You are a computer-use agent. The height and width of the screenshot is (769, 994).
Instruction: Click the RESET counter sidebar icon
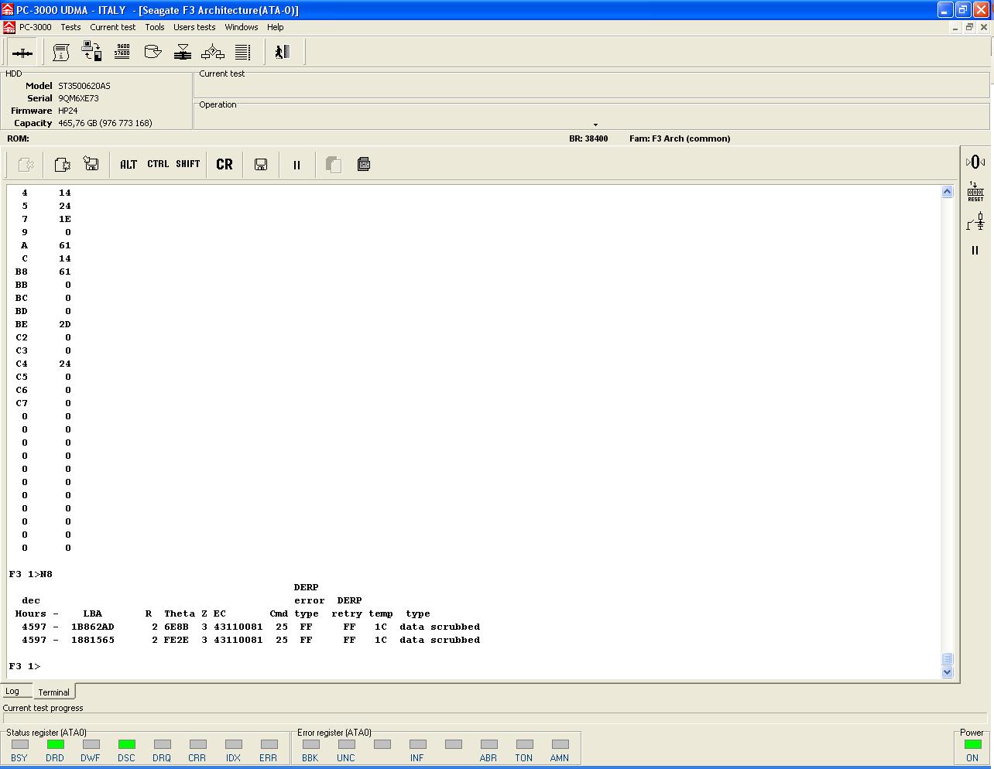pyautogui.click(x=975, y=192)
